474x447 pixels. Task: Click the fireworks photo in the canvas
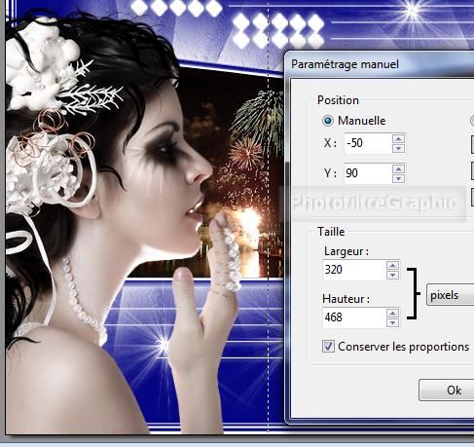point(240,178)
